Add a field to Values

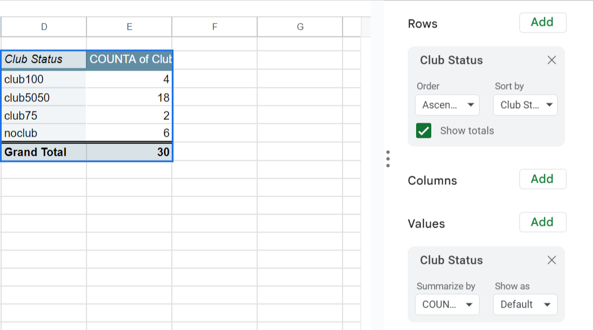[542, 222]
